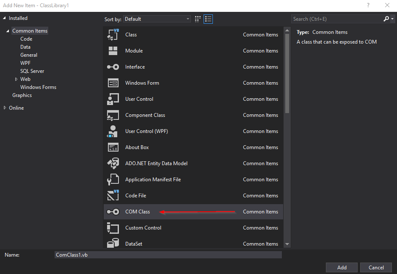Click the Name field containing ComClass1.vb
Screen dimensions: 397x274
click(x=168, y=255)
